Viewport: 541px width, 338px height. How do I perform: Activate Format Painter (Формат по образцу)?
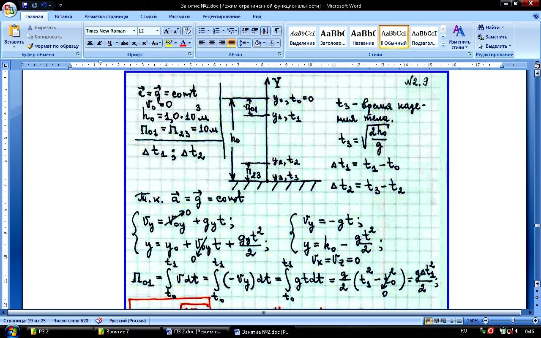point(53,46)
